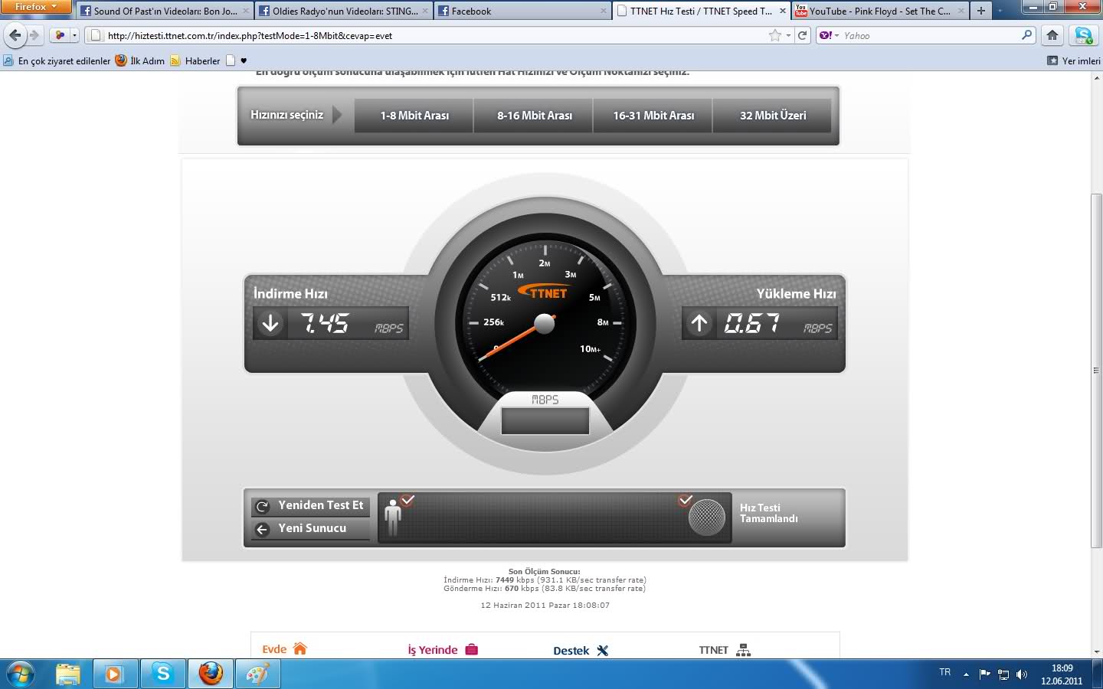This screenshot has width=1103, height=689.
Task: Select the TTNET Hız Testi tab
Action: (701, 11)
